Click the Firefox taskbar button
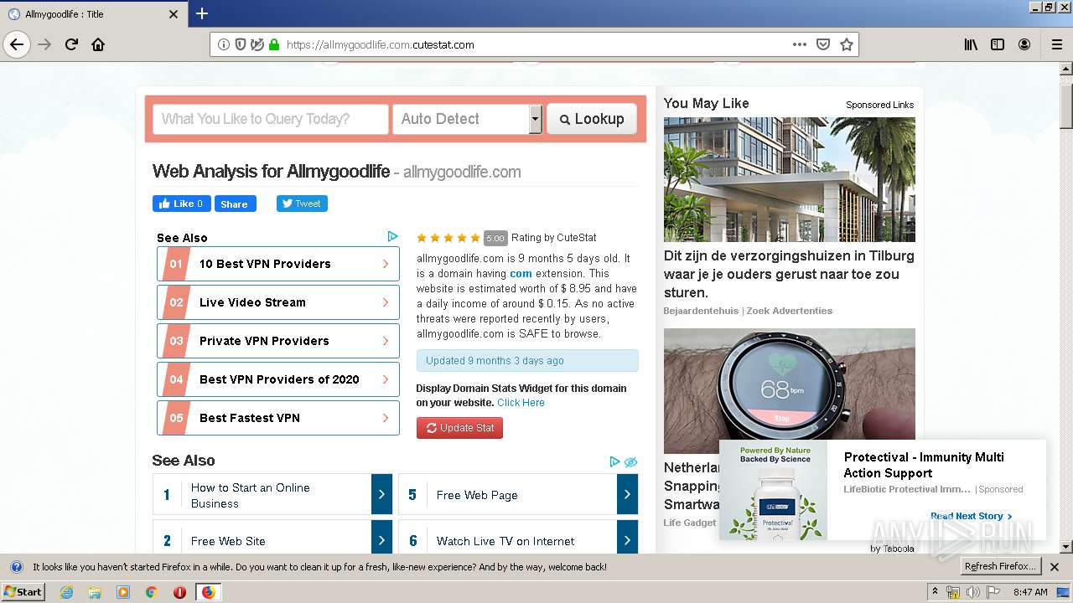The image size is (1073, 603). pos(208,592)
